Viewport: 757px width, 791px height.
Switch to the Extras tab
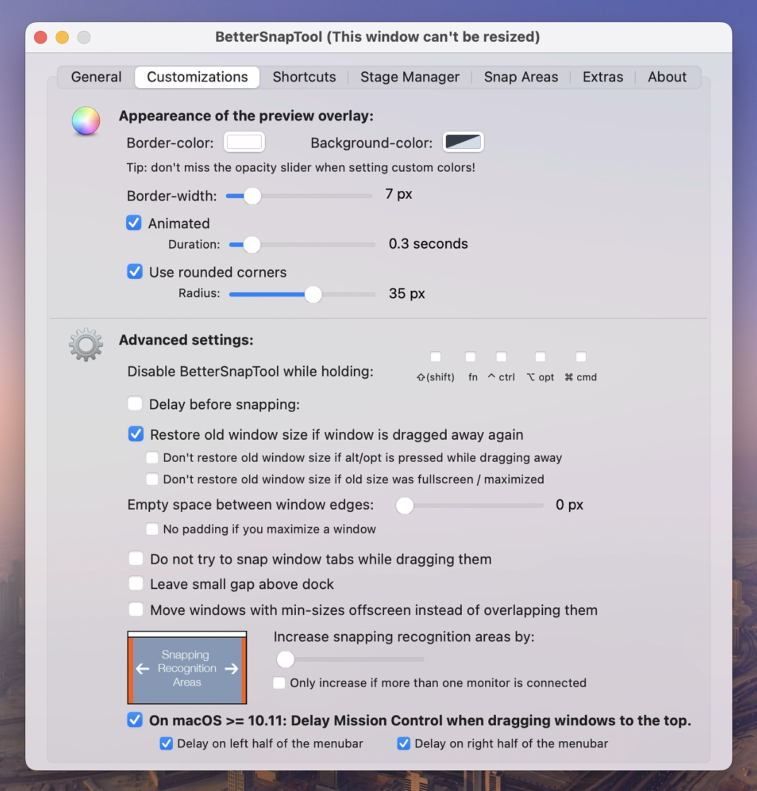pyautogui.click(x=603, y=77)
